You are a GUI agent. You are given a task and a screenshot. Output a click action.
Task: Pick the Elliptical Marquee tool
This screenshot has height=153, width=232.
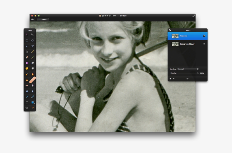click(x=33, y=40)
